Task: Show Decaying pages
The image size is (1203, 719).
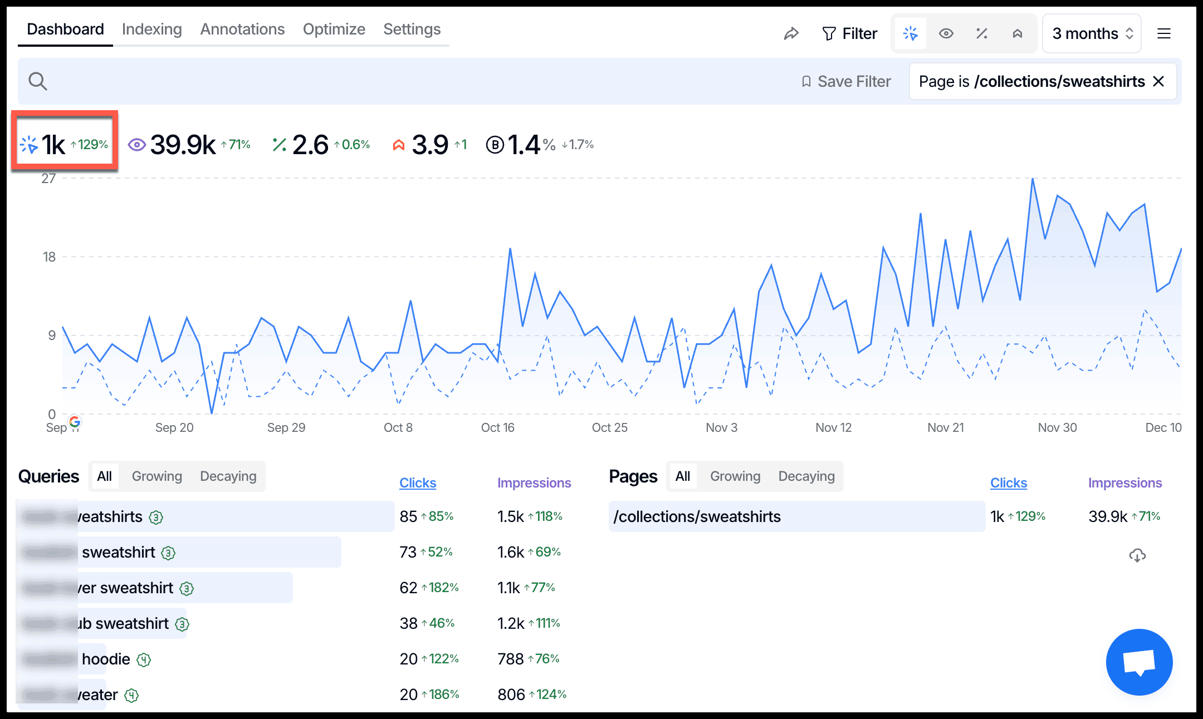Action: [806, 476]
